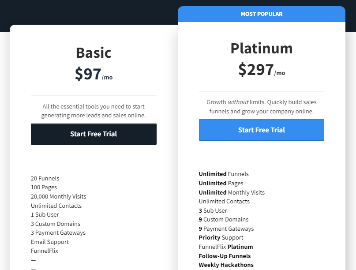Viewport: 356px width, 270px height.
Task: Click FunnelFlix in the Basic column
Action: click(45, 251)
